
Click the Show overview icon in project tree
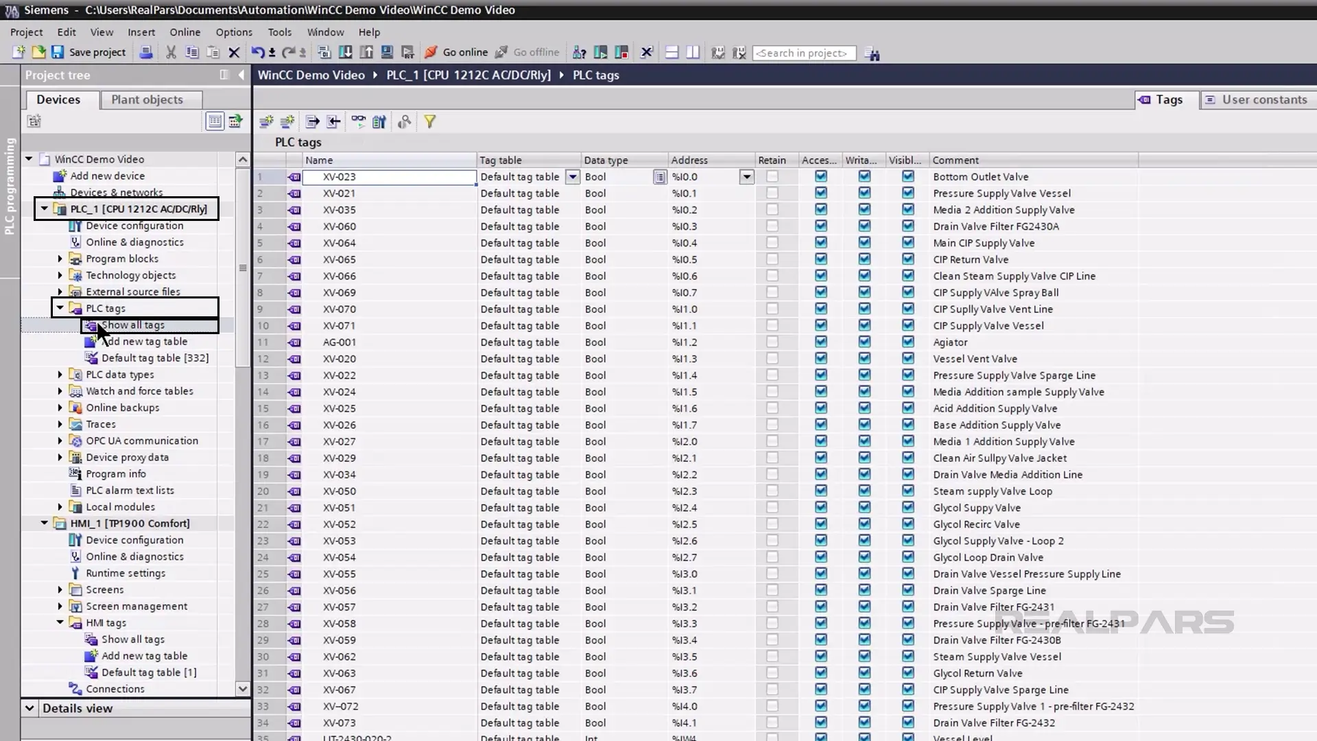tap(215, 121)
